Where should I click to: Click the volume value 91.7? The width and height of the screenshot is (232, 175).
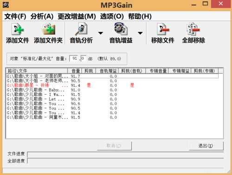click(76, 76)
